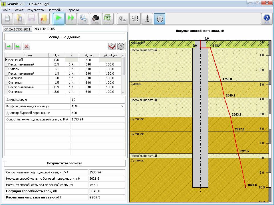Open the Расчет menu

[18, 10]
